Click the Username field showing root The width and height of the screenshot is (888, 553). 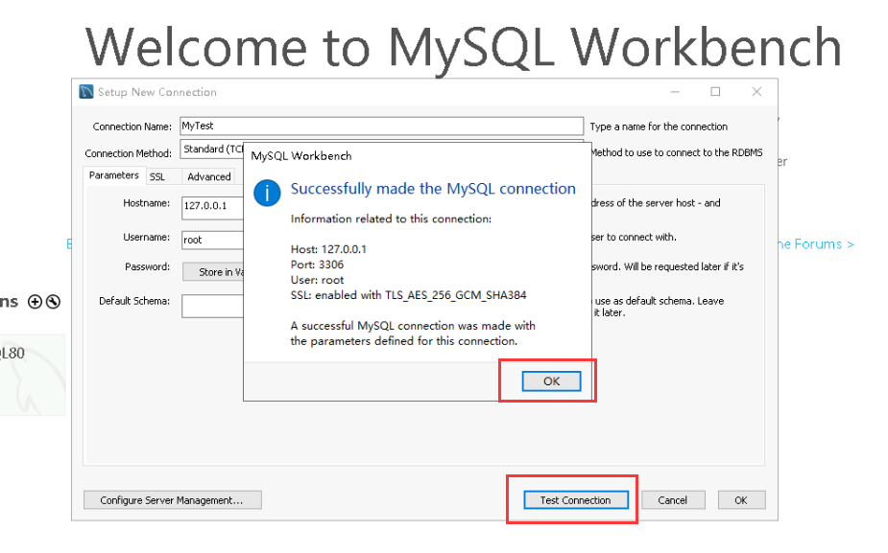pos(211,240)
